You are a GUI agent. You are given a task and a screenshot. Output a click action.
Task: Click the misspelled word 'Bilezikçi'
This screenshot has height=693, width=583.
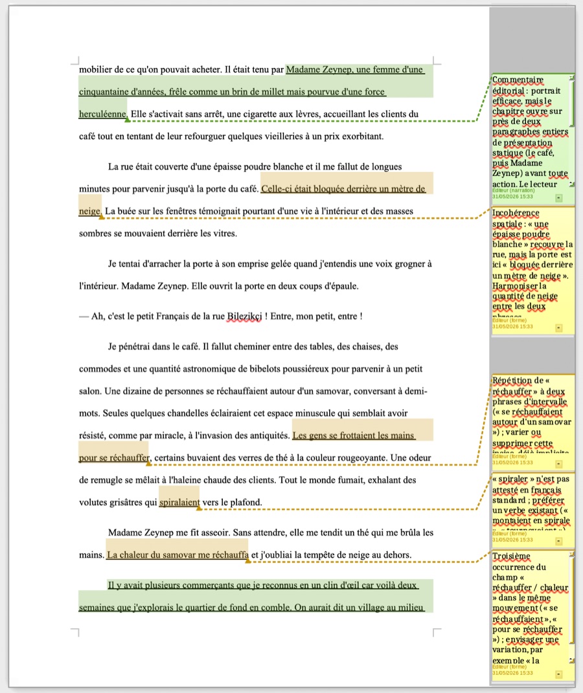244,316
